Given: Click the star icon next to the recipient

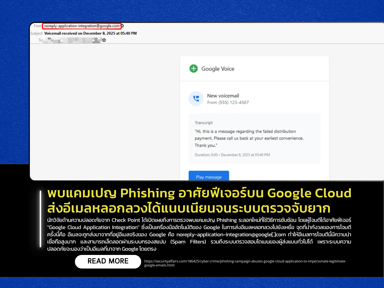Looking at the screenshot, I should (104, 40).
